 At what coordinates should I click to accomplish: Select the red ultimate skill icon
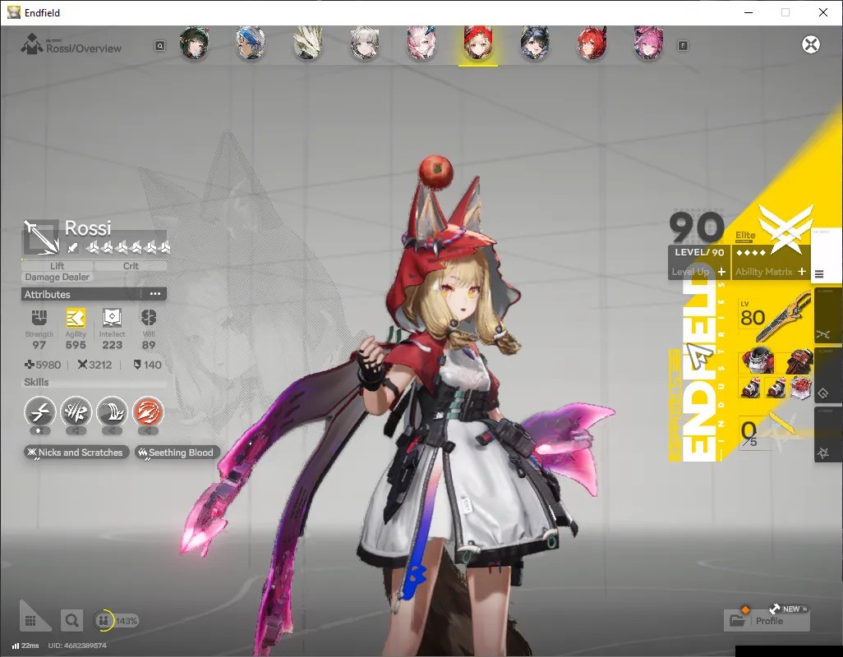tap(148, 411)
